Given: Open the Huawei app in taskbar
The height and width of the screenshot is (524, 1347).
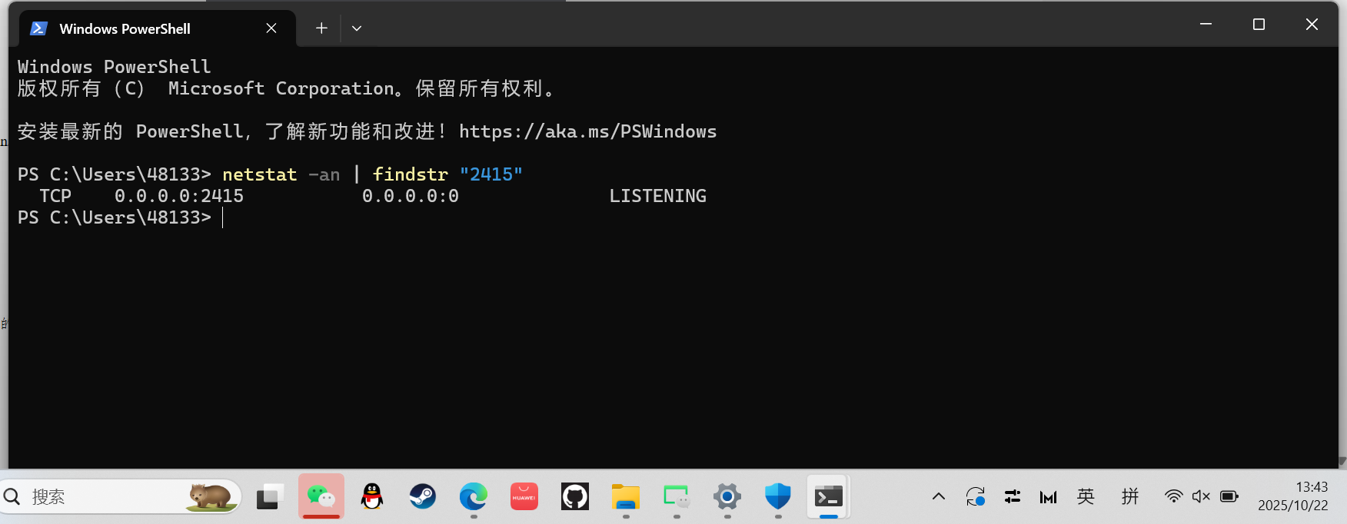Looking at the screenshot, I should (x=524, y=497).
